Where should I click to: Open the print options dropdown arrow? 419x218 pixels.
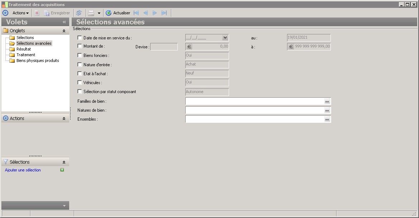99,13
